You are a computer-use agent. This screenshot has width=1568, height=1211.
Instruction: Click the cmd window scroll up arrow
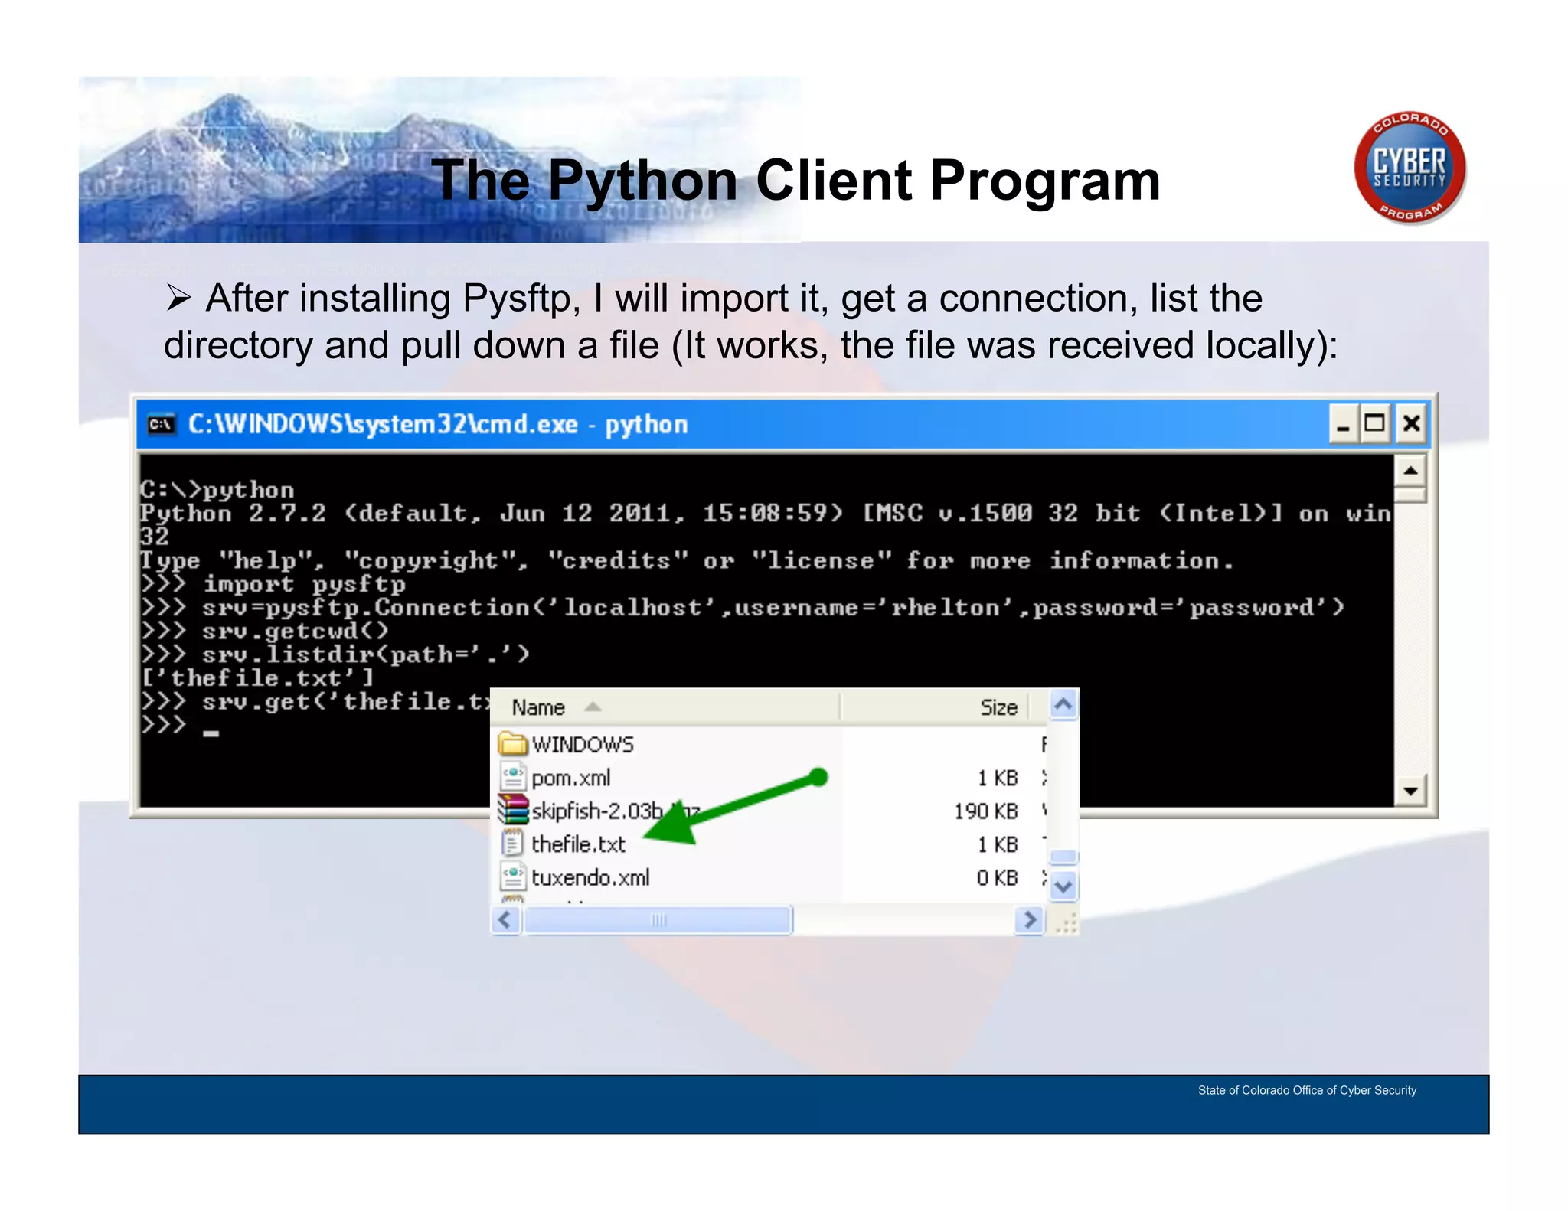click(1410, 471)
